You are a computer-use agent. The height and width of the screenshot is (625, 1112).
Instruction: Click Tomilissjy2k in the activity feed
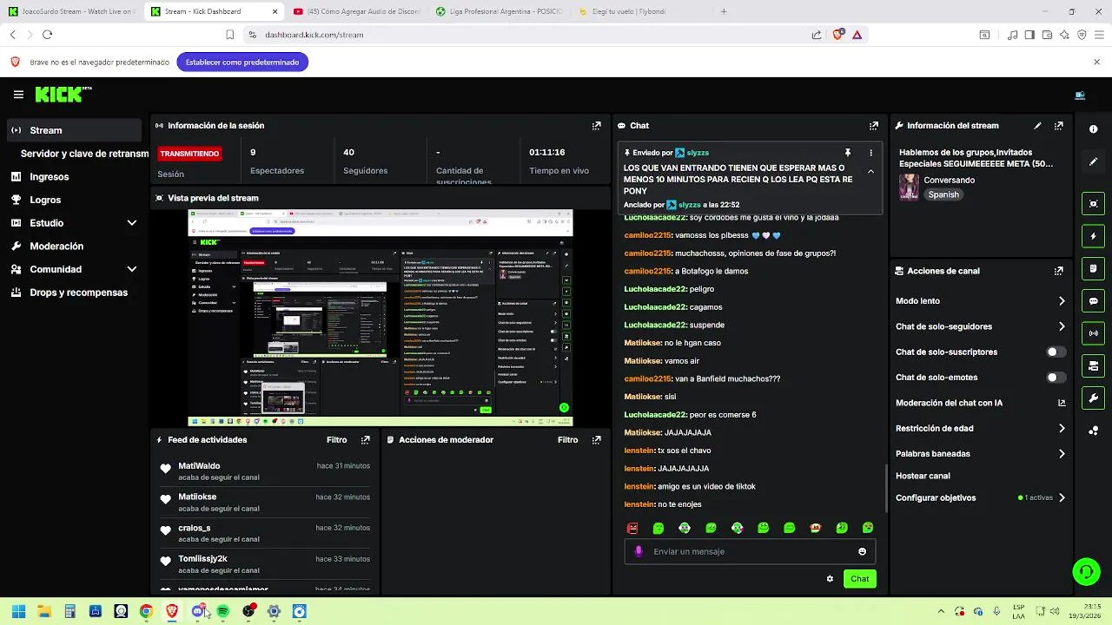coord(202,559)
